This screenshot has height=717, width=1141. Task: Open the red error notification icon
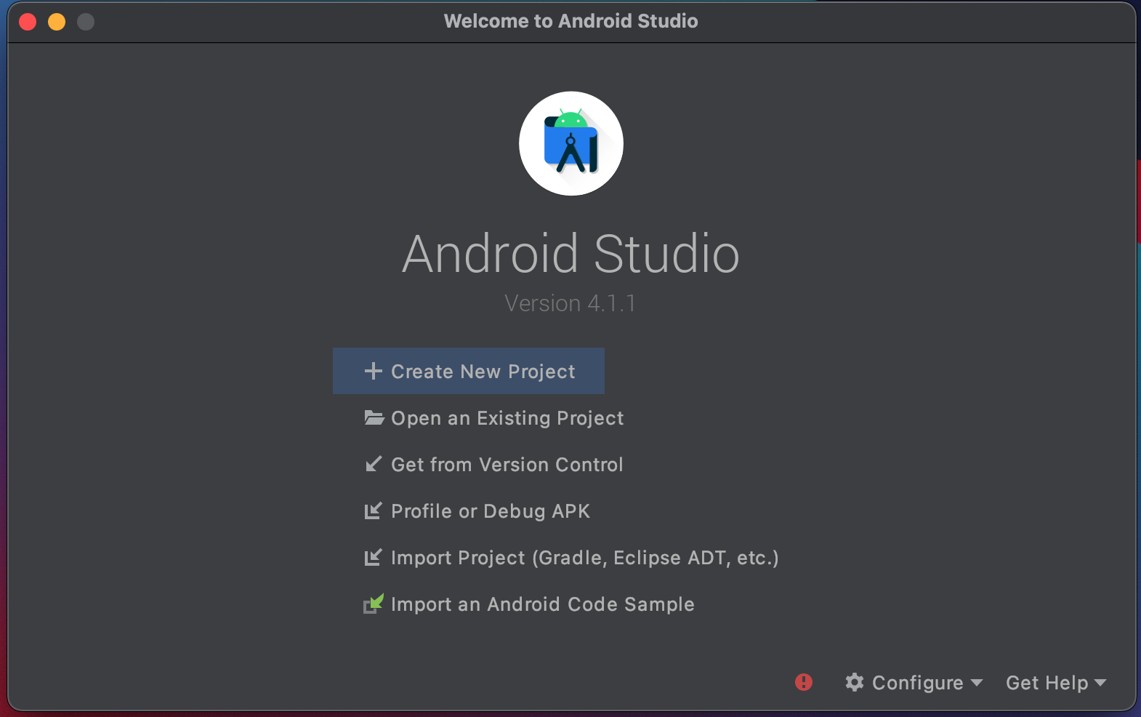(x=803, y=682)
